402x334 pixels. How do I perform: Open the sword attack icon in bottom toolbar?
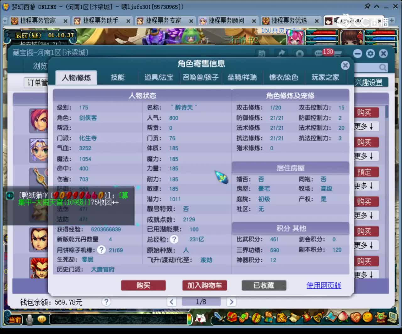click(x=220, y=317)
